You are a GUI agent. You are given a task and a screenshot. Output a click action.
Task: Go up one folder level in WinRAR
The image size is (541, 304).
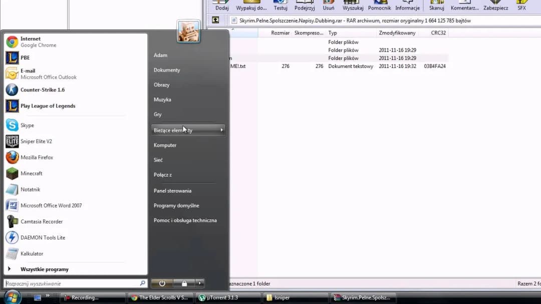pos(215,20)
